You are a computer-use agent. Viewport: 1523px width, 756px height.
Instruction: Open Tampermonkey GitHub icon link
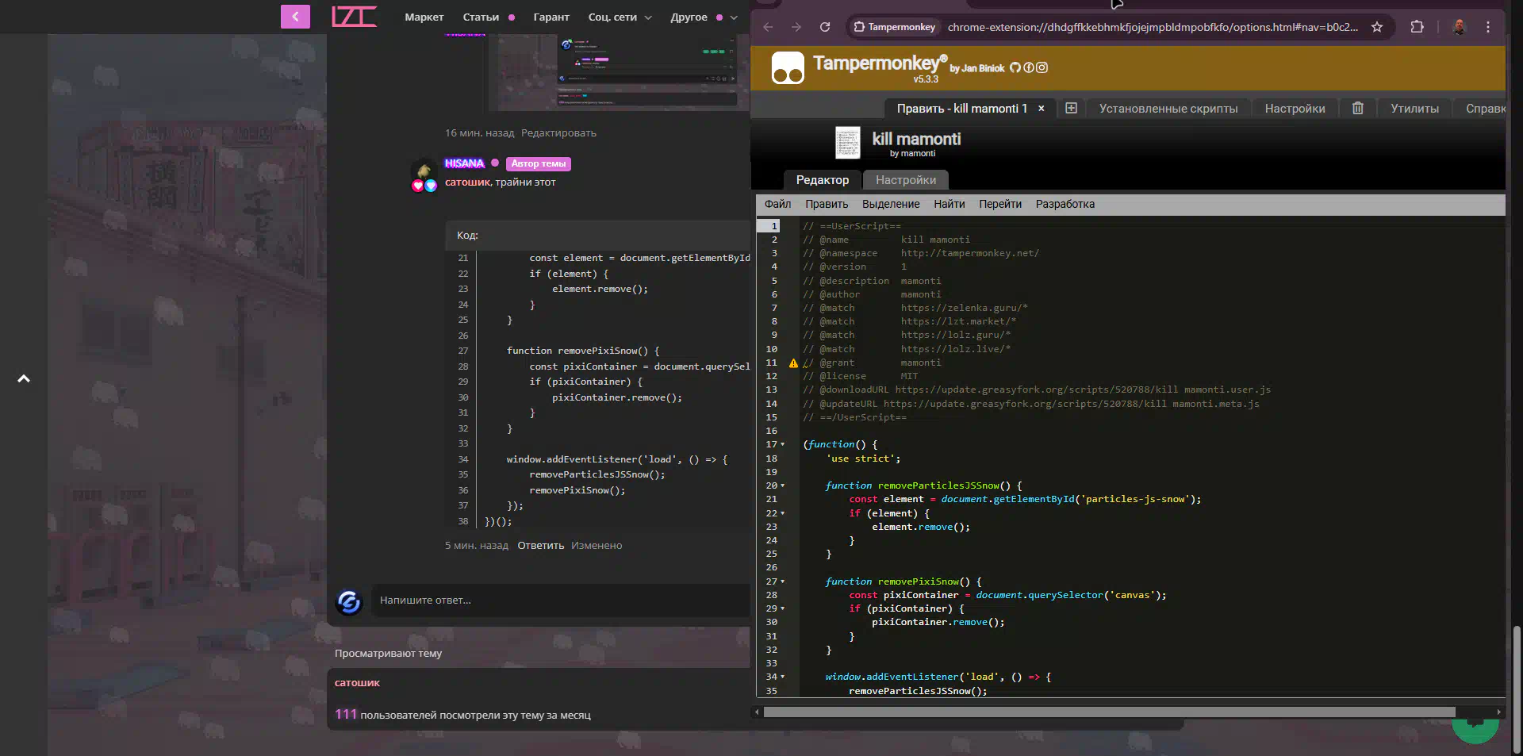(1015, 67)
